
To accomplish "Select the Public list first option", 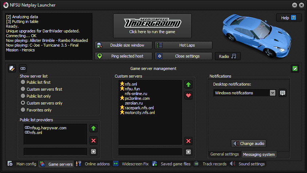I will [35, 82].
